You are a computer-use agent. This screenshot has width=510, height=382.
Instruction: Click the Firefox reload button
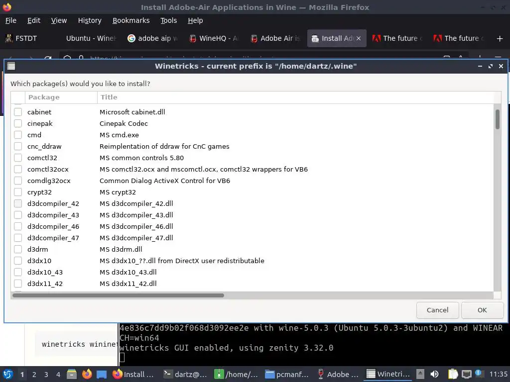click(x=48, y=58)
